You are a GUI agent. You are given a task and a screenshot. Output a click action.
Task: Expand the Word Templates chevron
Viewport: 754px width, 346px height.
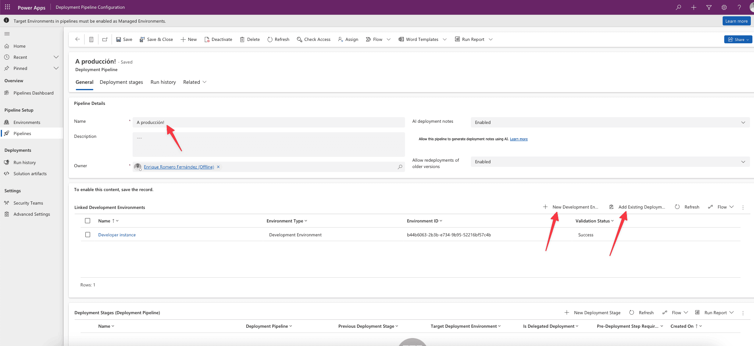point(445,39)
